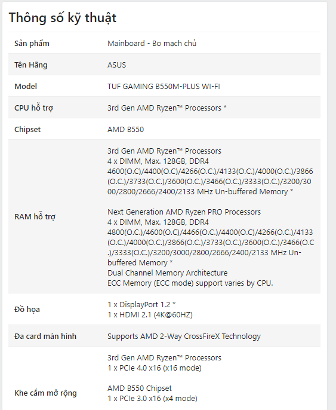Select the 'Sản phẩm' row label
Image resolution: width=336 pixels, height=410 pixels.
coord(32,44)
